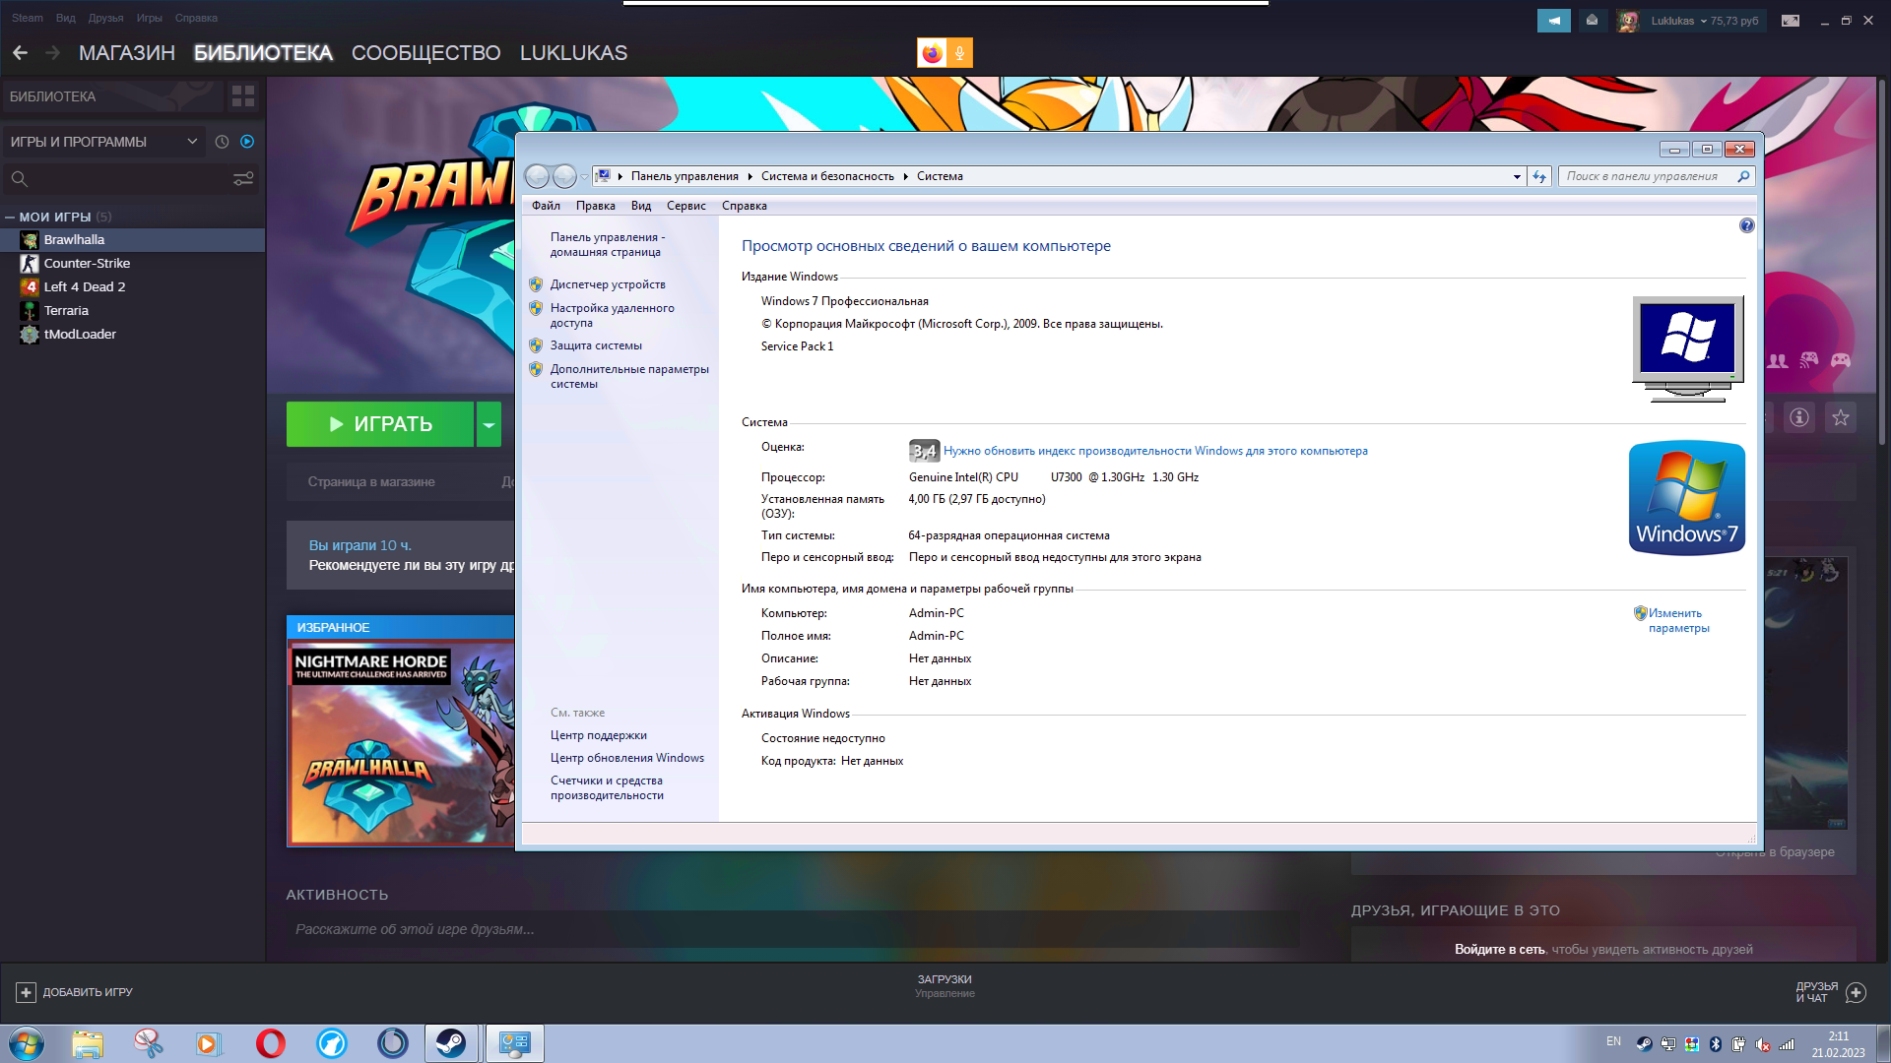
Task: Open the Сервис menu in Control Panel
Action: click(685, 206)
